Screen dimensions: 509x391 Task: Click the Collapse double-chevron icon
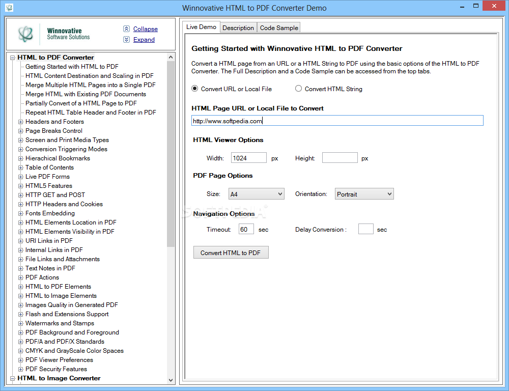click(x=126, y=29)
